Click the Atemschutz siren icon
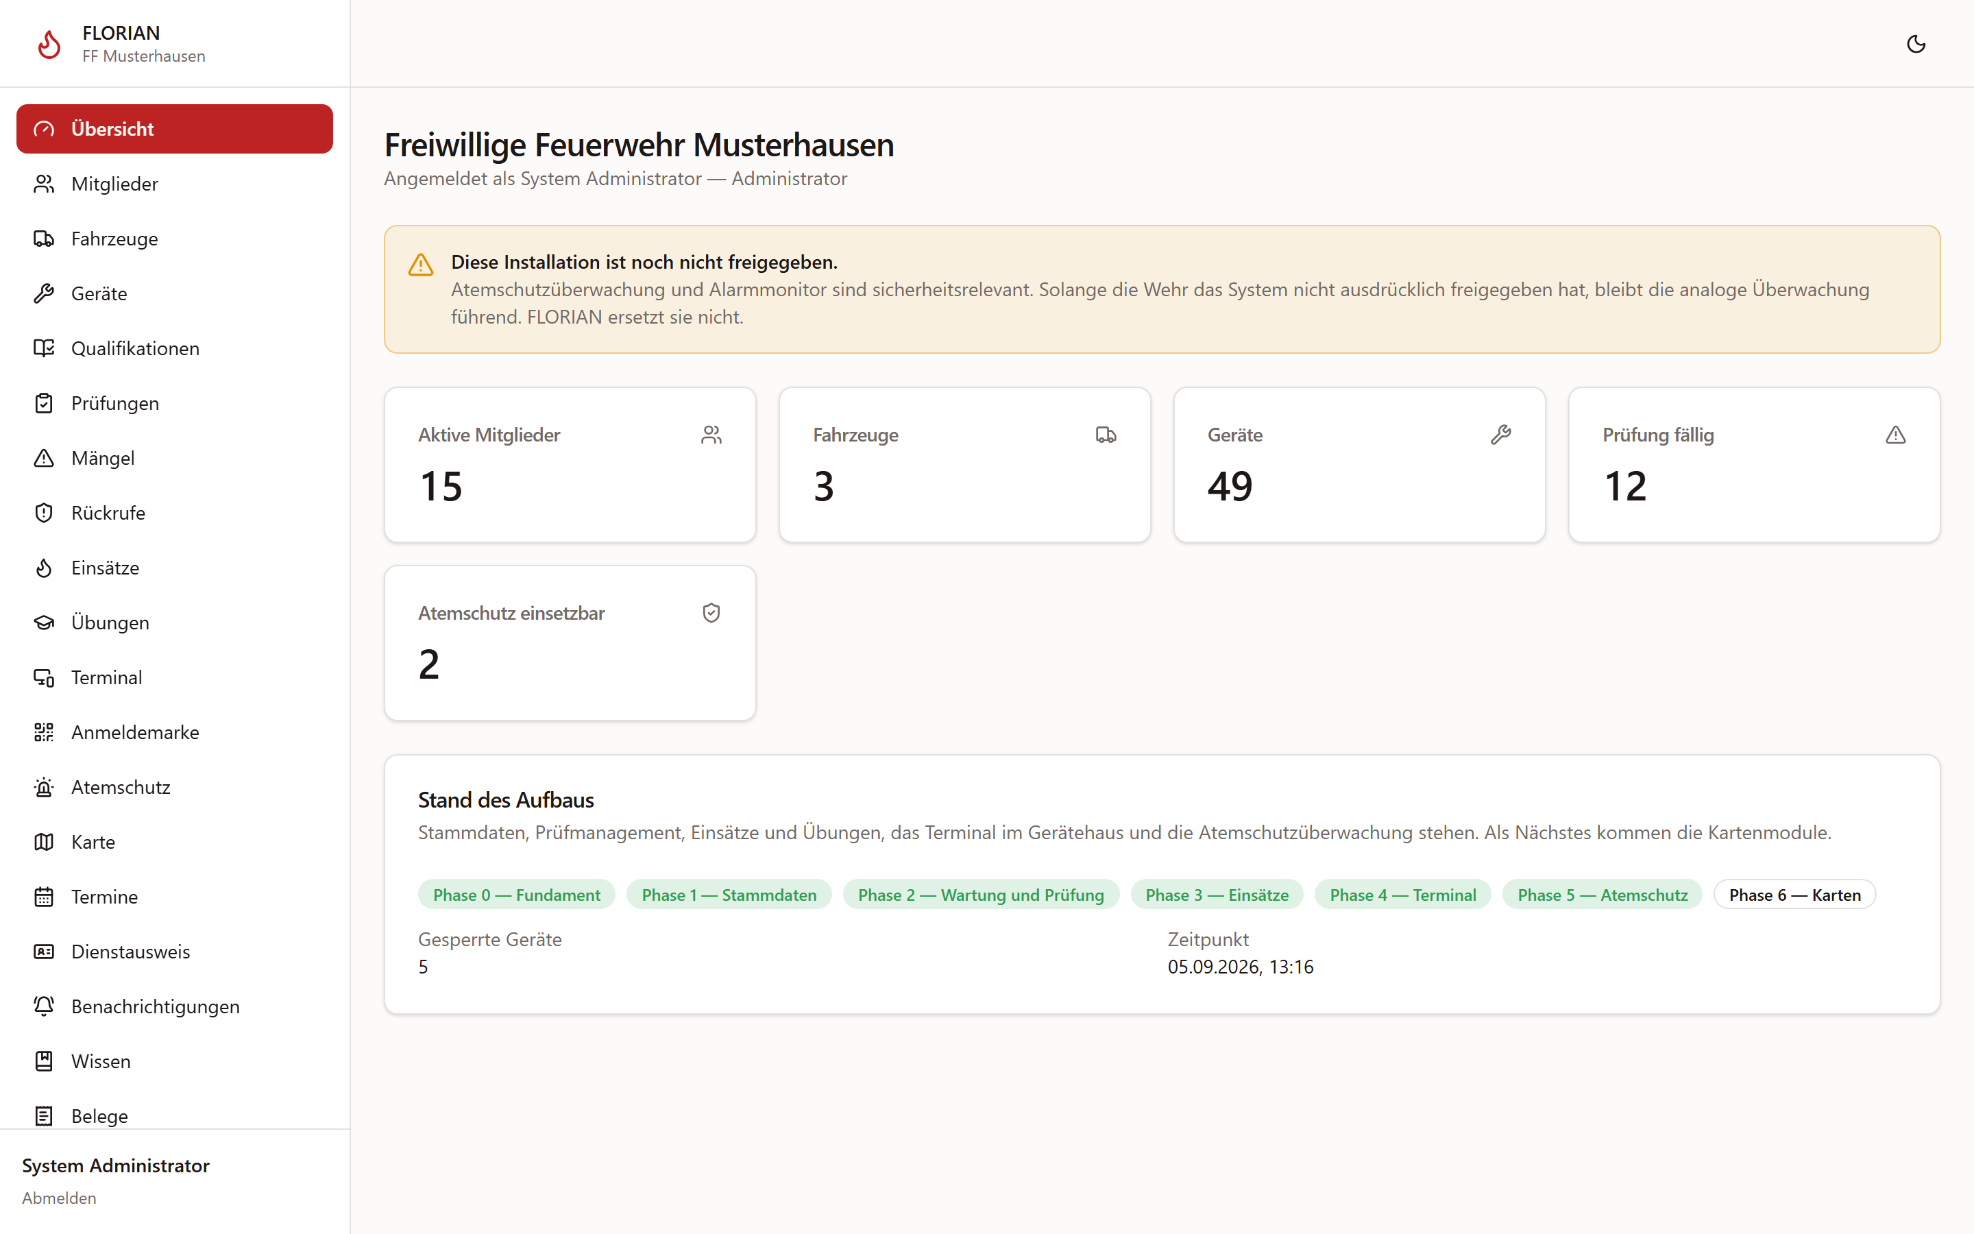The image size is (1974, 1234). 44,787
